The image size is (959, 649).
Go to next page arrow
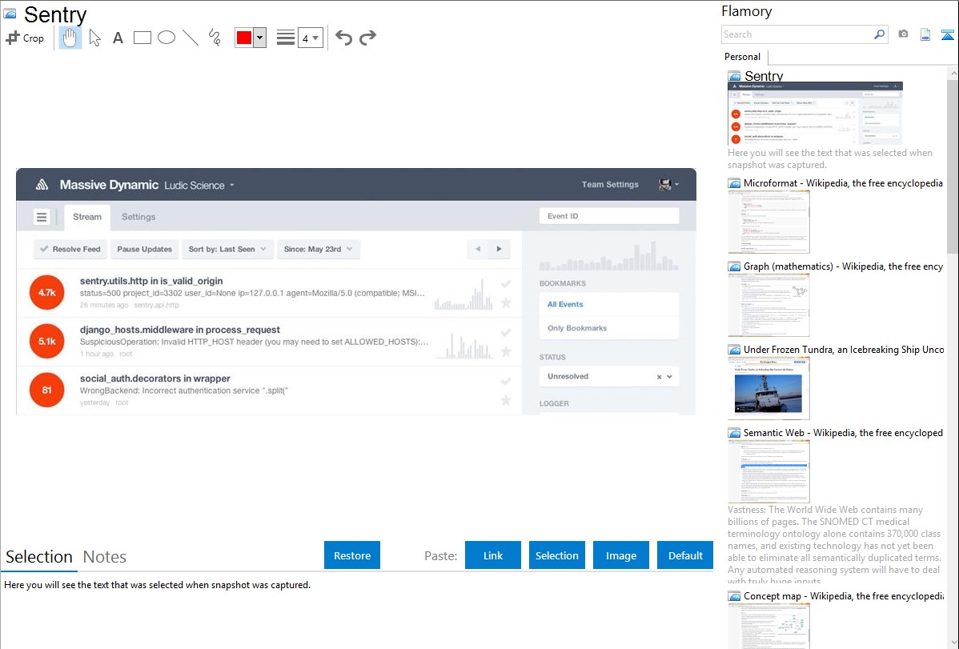pos(499,249)
